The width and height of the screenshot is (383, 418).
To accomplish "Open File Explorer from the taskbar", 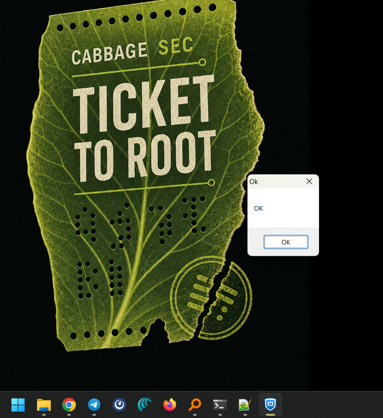I will [x=44, y=405].
